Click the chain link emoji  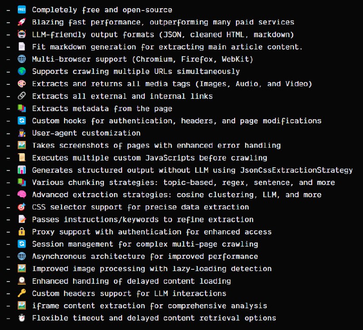21,96
